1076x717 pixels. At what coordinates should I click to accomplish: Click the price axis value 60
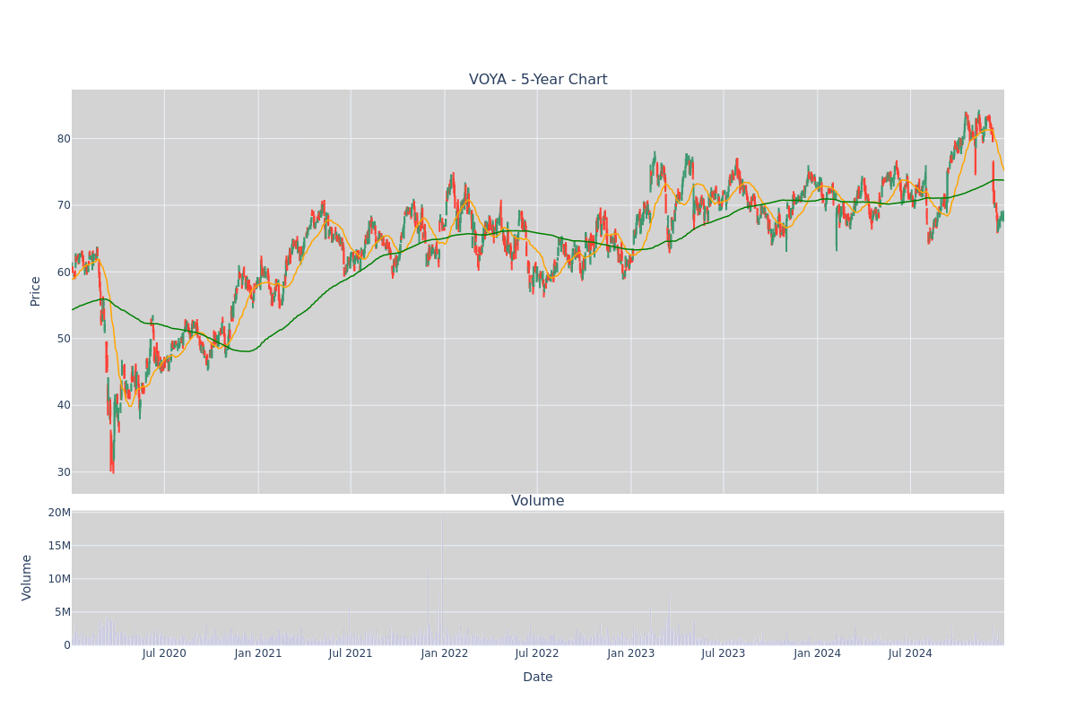point(64,272)
